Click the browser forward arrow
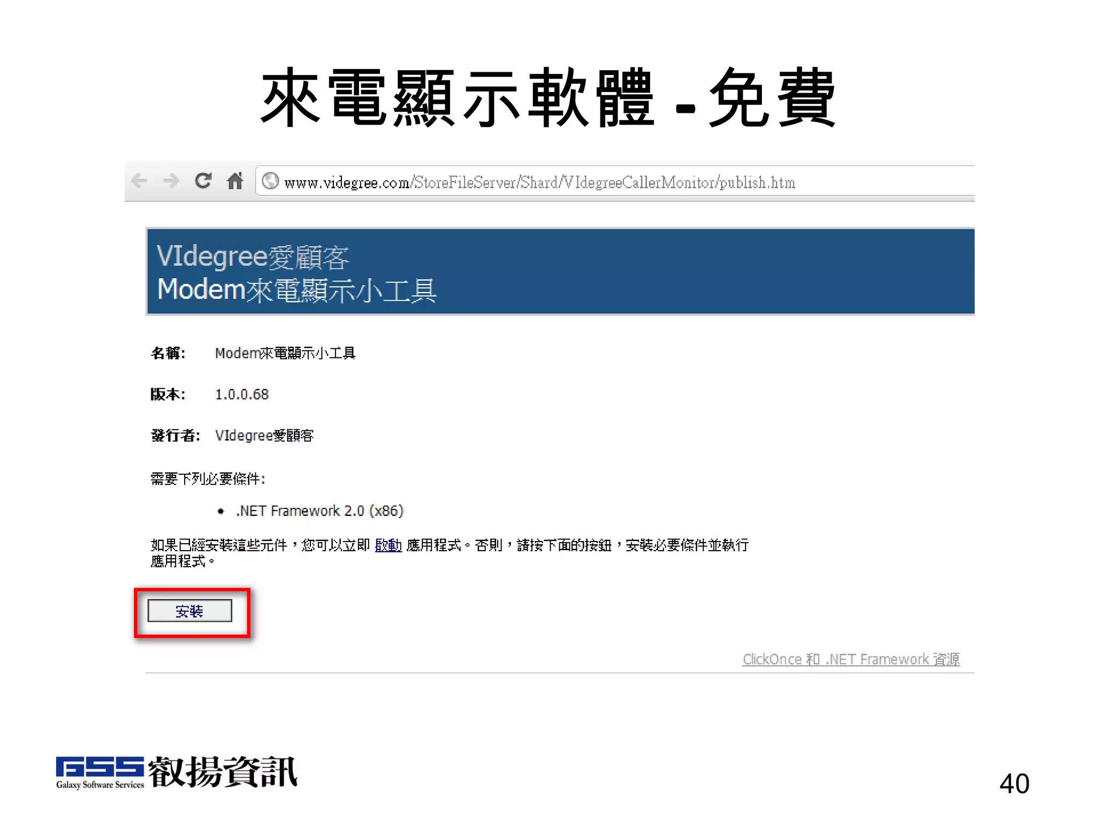The image size is (1096, 822). (x=171, y=181)
